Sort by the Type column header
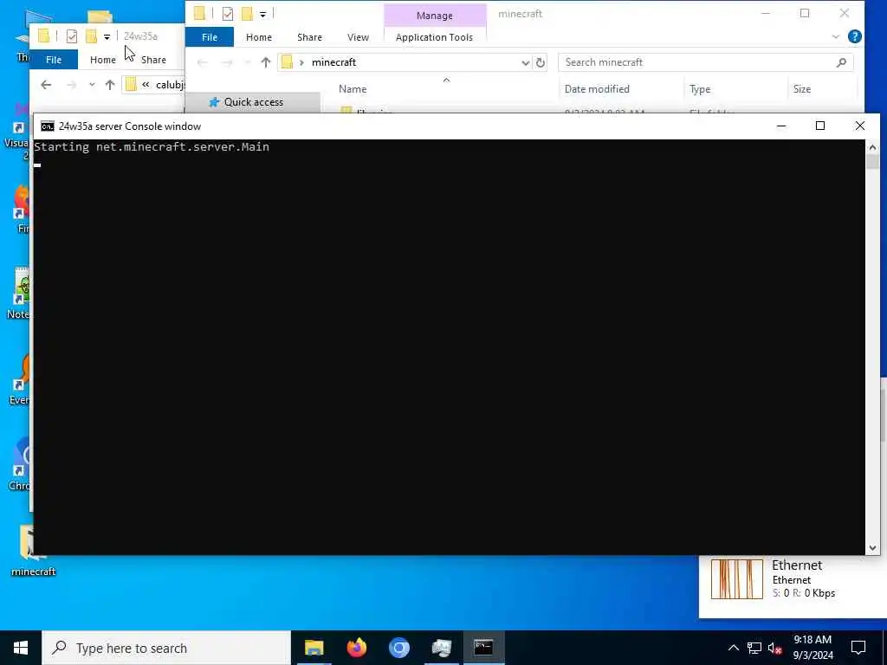Viewport: 887px width, 665px height. (700, 89)
